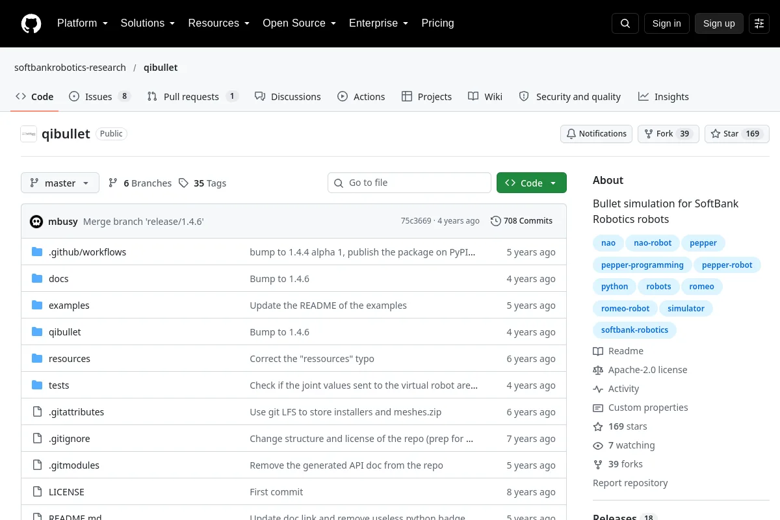Open appearance settings icon in header
This screenshot has width=780, height=520.
pyautogui.click(x=759, y=23)
